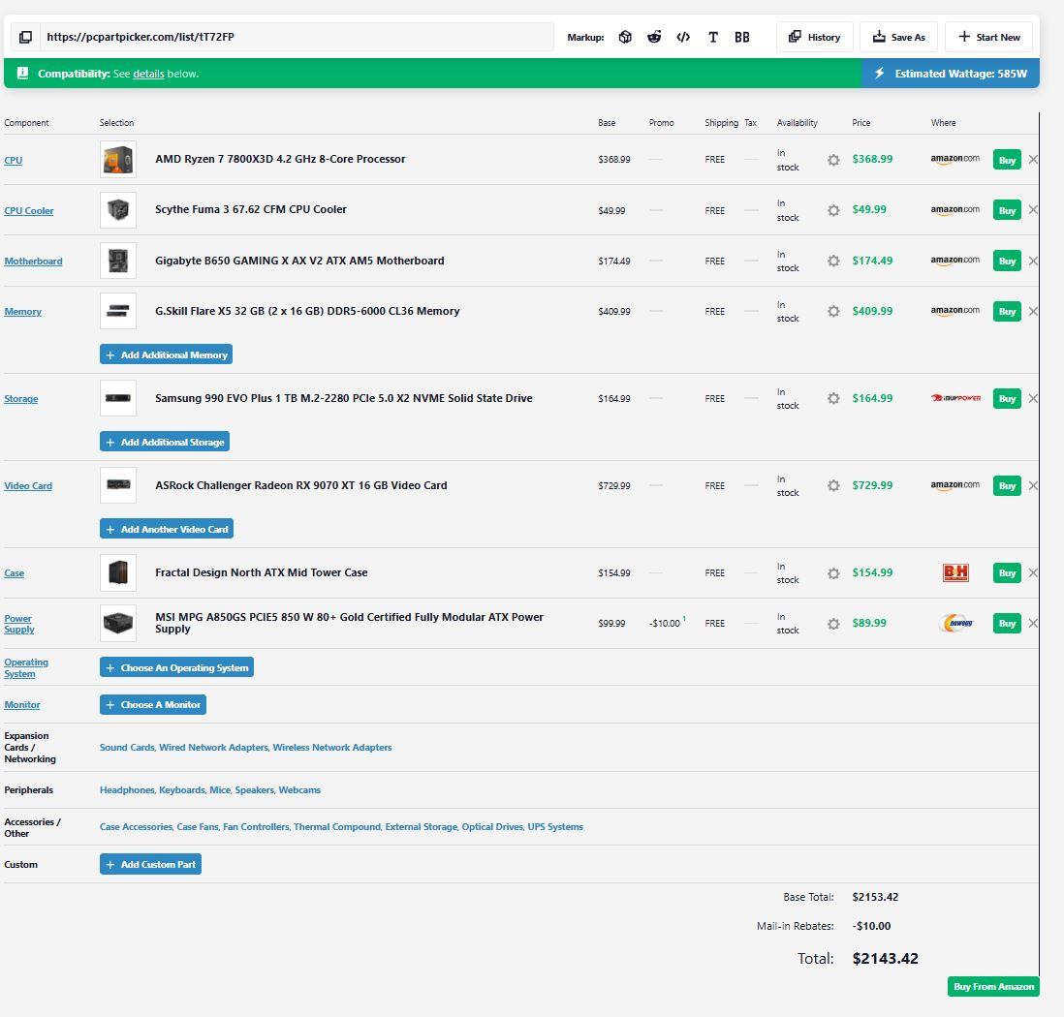Open the Video Card component link

[x=28, y=486]
